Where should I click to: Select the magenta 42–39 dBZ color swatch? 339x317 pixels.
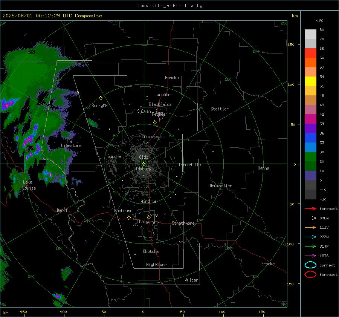pos(310,119)
